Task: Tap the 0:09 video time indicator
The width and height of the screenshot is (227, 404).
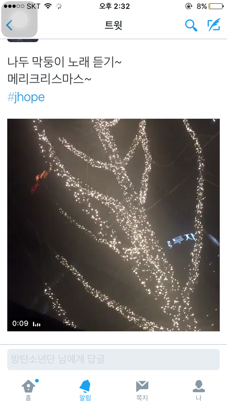Action: tap(20, 324)
